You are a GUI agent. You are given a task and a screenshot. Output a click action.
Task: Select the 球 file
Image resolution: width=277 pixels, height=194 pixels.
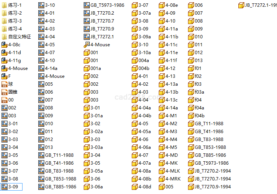[x=11, y=84]
